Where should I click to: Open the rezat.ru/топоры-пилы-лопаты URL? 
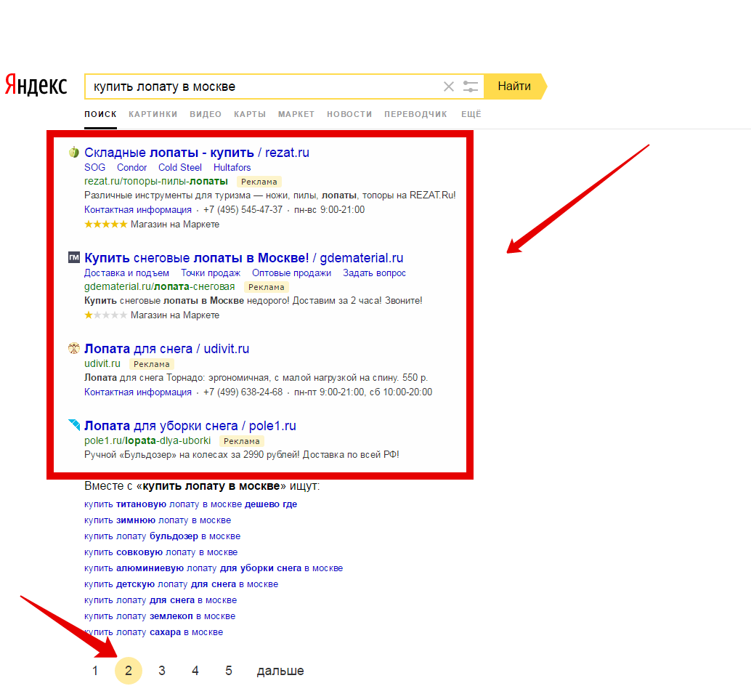coord(156,182)
